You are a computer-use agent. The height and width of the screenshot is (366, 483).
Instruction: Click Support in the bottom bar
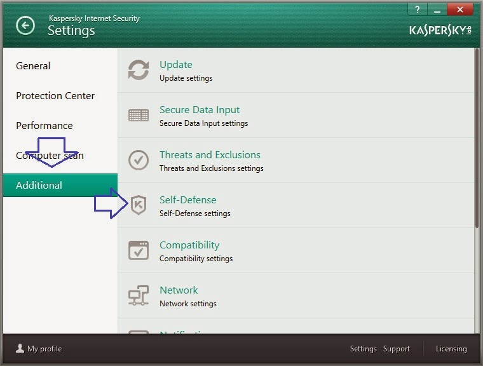pyautogui.click(x=397, y=349)
